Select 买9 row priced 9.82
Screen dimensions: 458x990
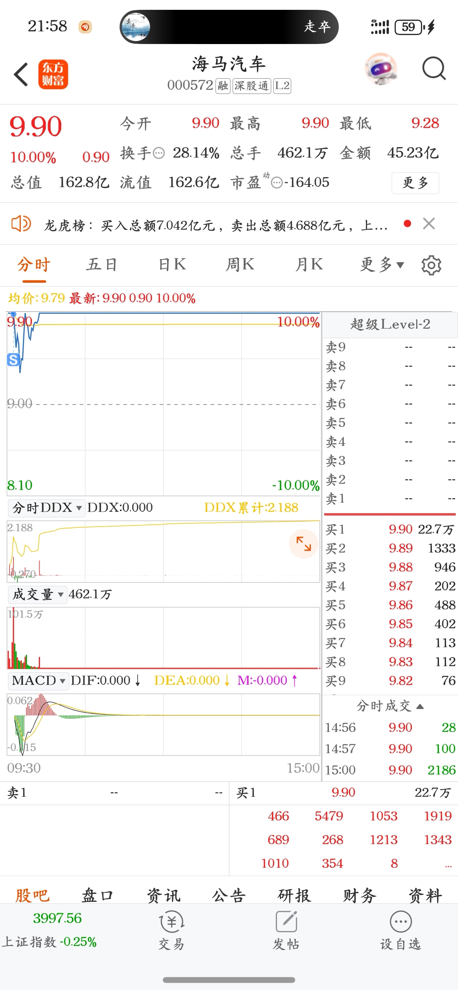coord(390,681)
